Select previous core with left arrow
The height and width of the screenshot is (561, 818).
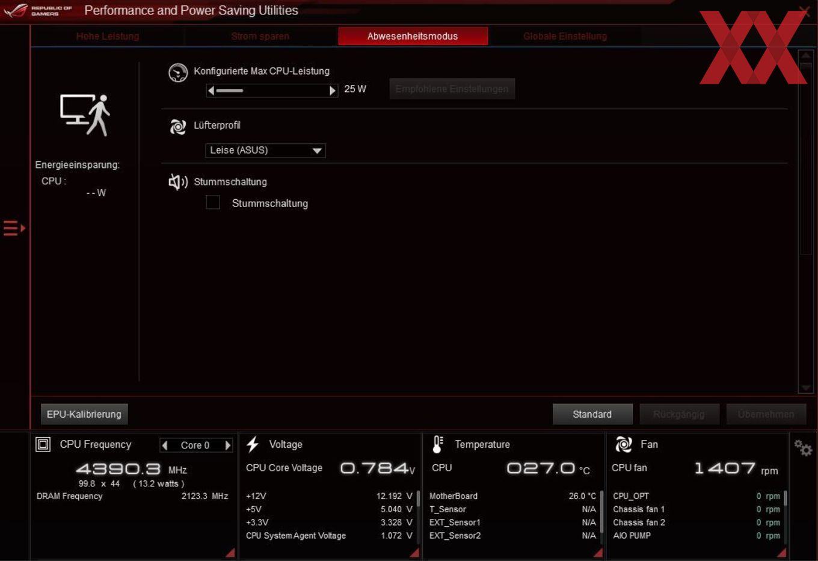tap(165, 445)
